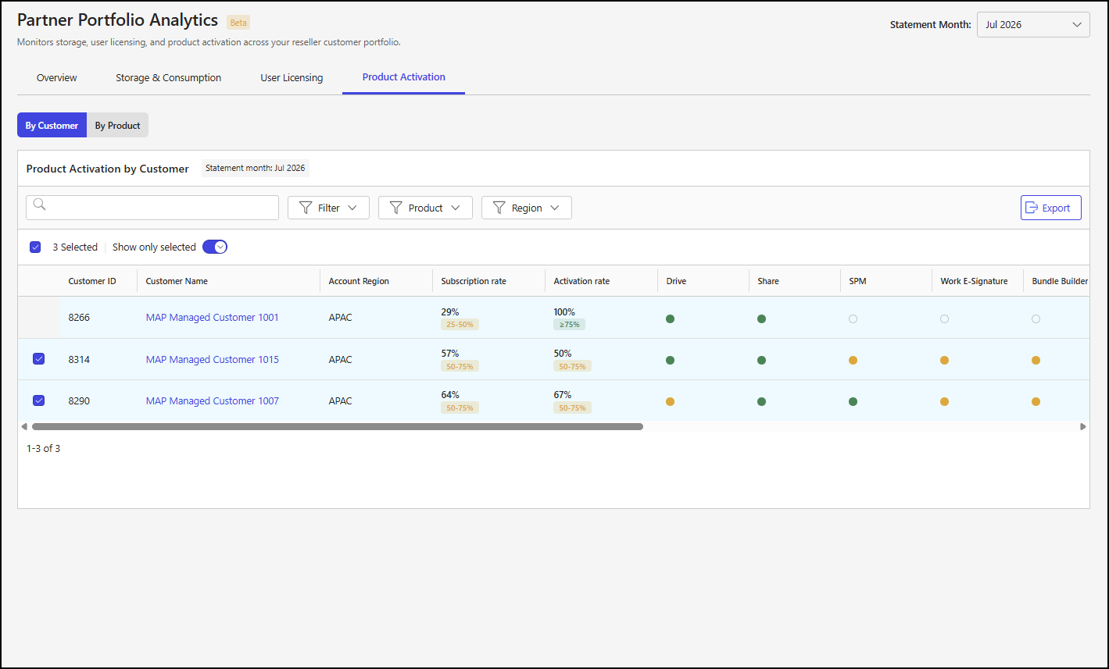Expand the Filter dropdown
Image resolution: width=1109 pixels, height=669 pixels.
click(328, 208)
